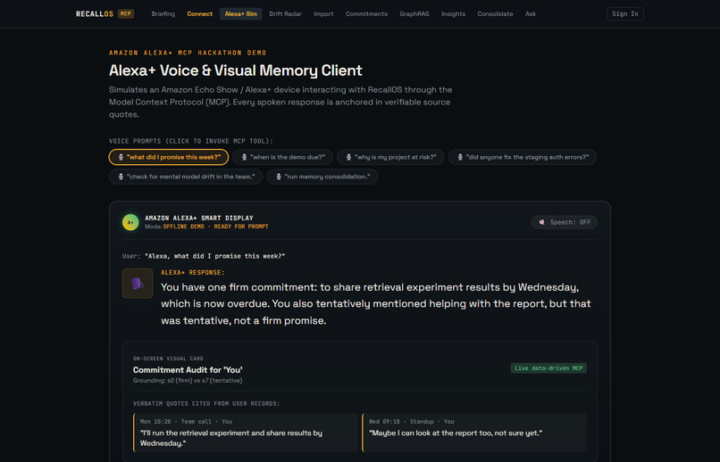720x462 pixels.
Task: Click "AMAZON ALEXA+ MCP HACKATHON DEMO" label
Action: pos(188,53)
